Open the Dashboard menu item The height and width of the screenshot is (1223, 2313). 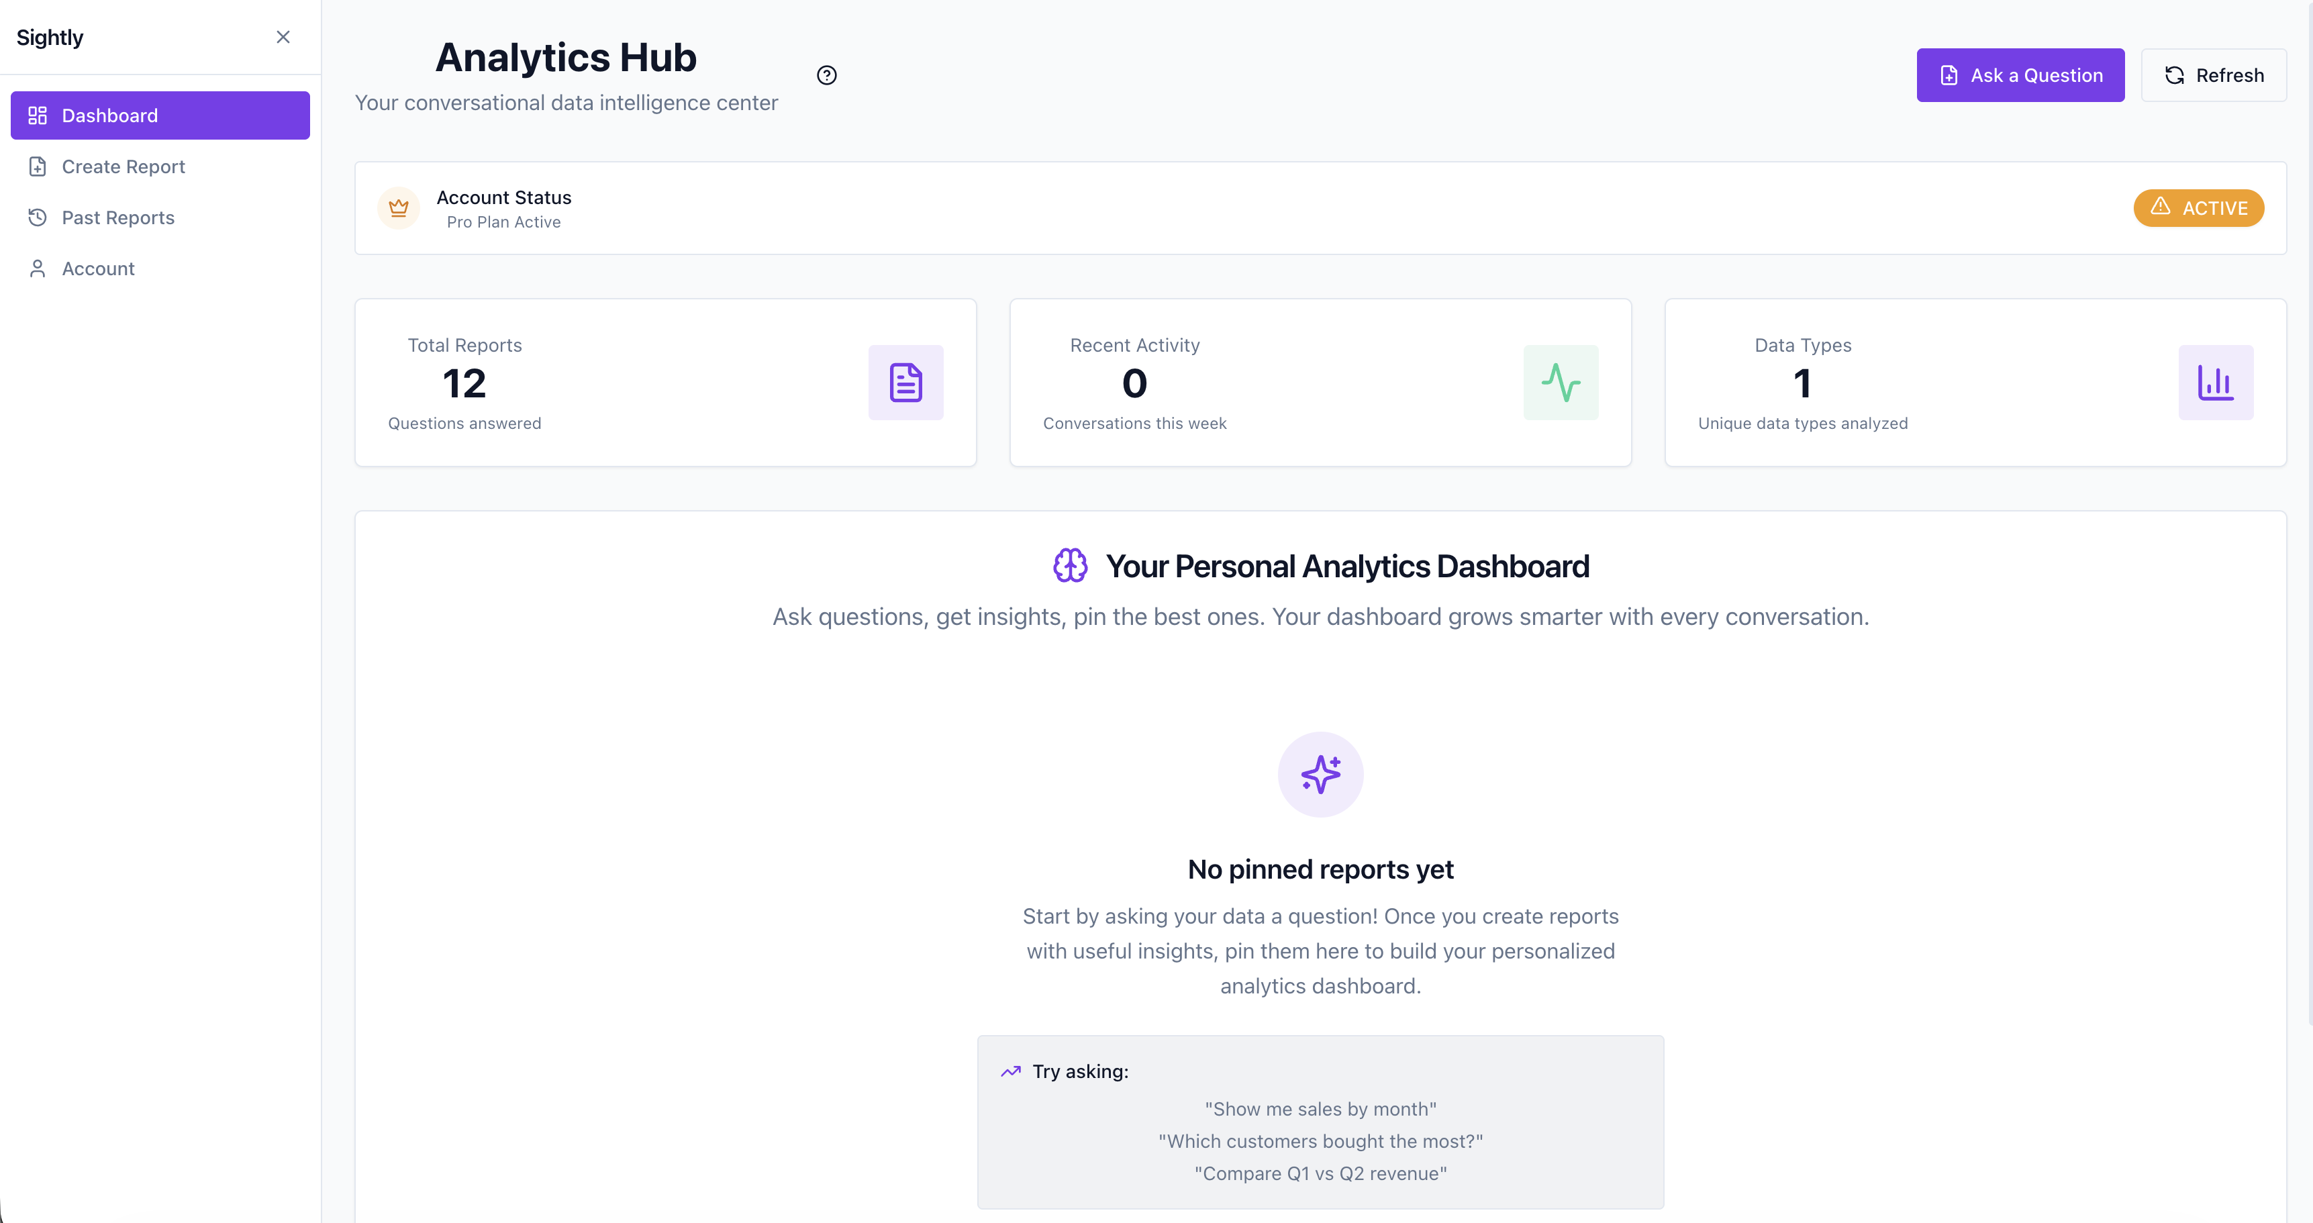coord(160,115)
